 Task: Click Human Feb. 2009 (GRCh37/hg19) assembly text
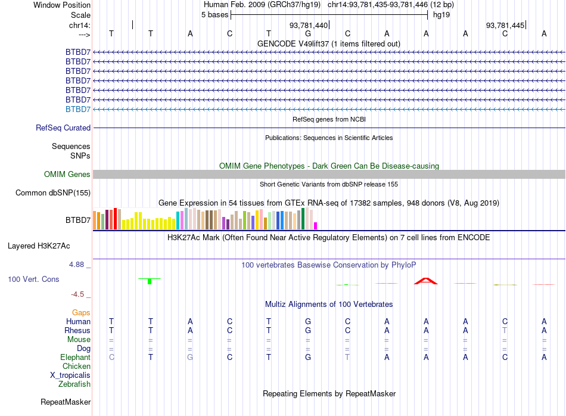pos(262,5)
